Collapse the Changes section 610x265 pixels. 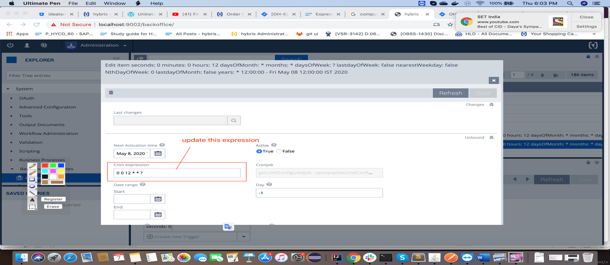491,104
